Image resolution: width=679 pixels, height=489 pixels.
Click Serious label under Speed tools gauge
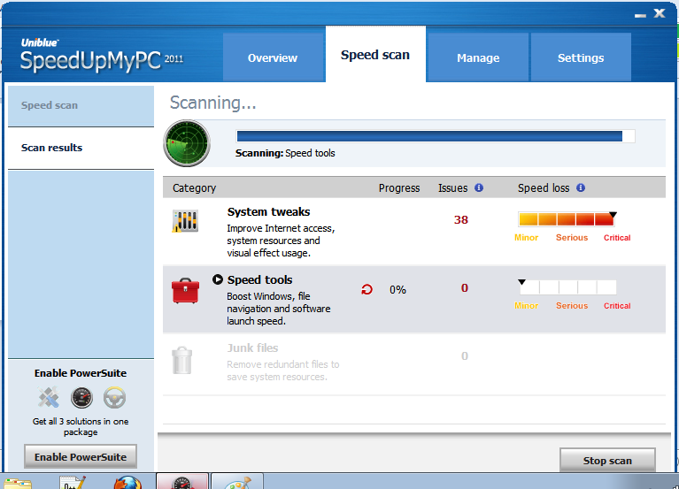(572, 305)
